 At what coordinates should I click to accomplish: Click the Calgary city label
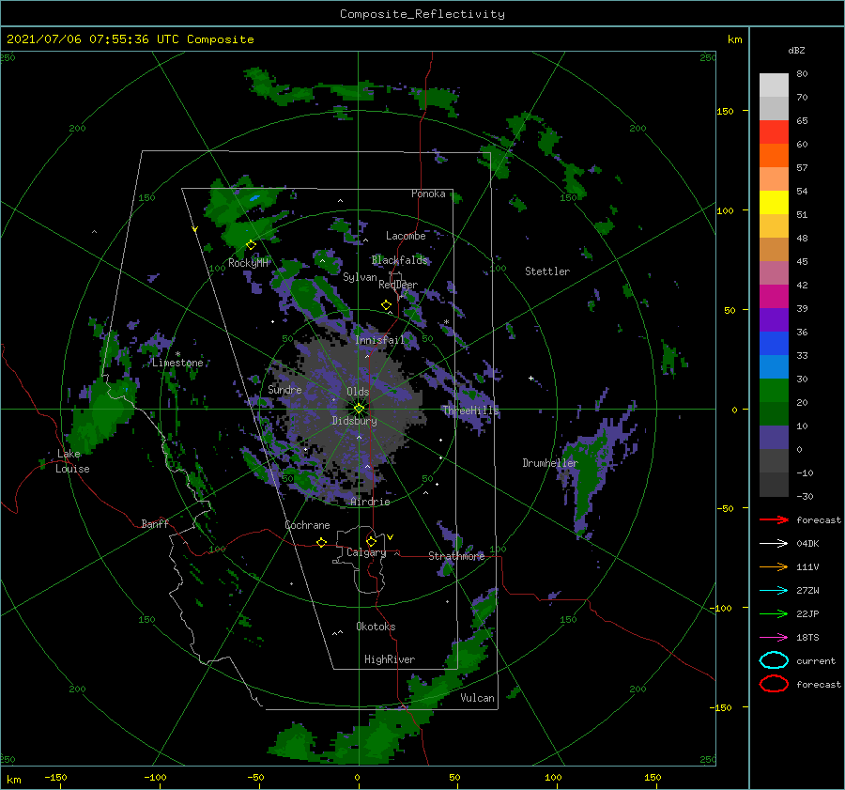point(366,552)
